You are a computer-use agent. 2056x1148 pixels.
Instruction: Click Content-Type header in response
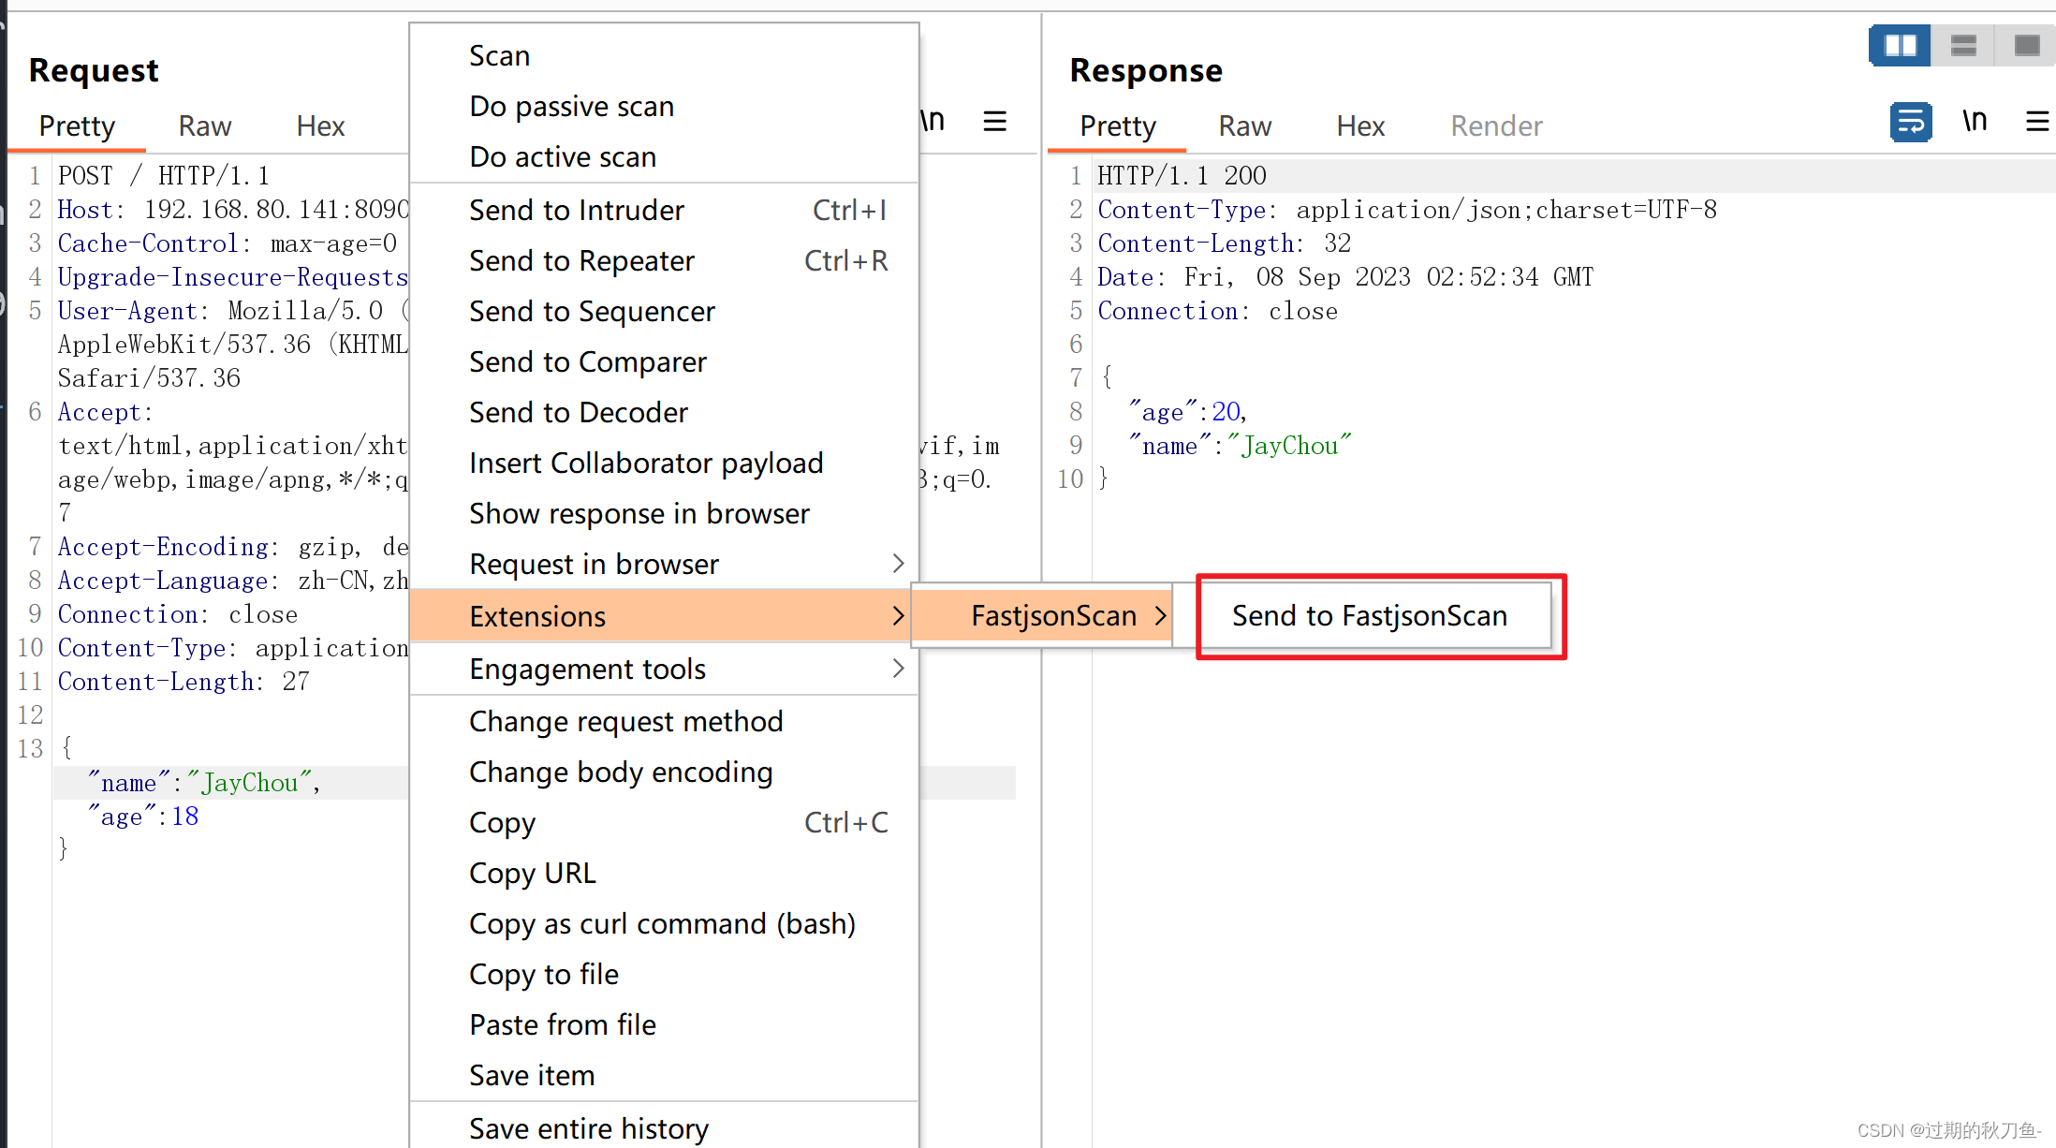(x=1407, y=210)
